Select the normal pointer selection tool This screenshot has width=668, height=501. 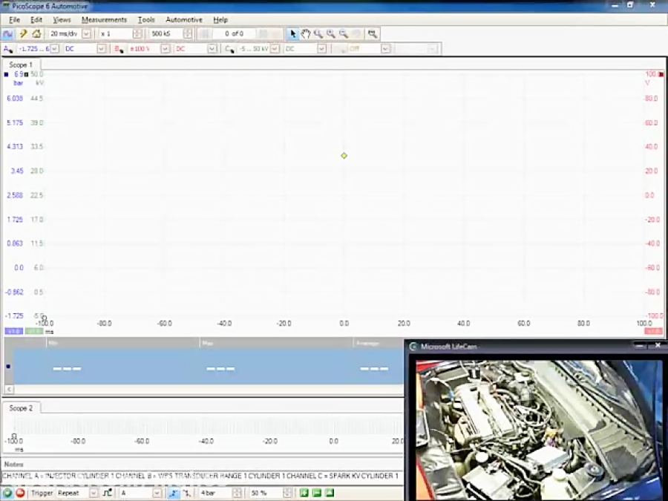(x=293, y=33)
